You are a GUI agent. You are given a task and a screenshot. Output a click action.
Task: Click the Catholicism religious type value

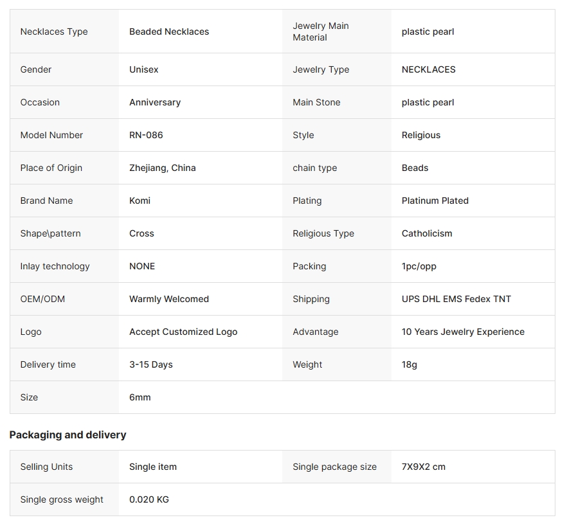427,233
